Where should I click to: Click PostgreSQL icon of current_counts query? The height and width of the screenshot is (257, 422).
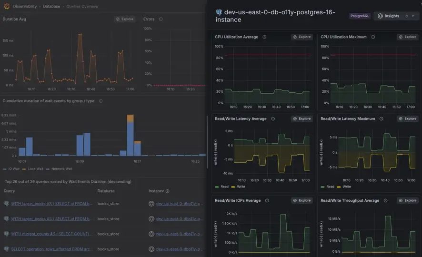(7, 234)
